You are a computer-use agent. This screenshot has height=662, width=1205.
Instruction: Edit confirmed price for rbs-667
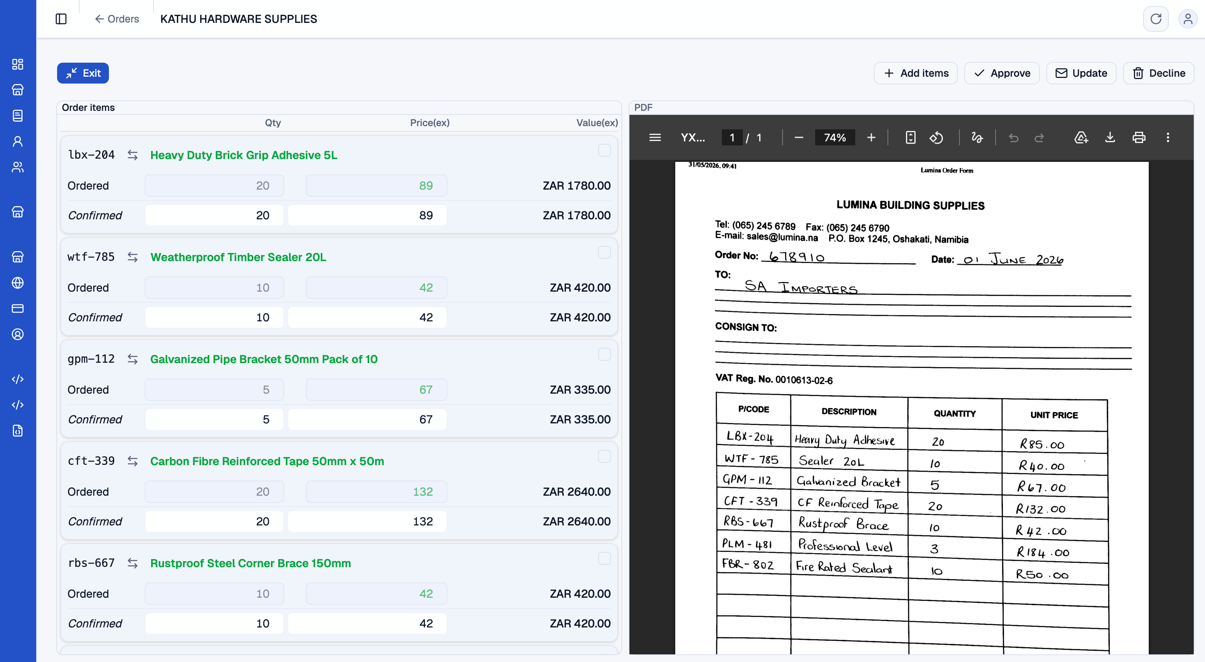367,623
